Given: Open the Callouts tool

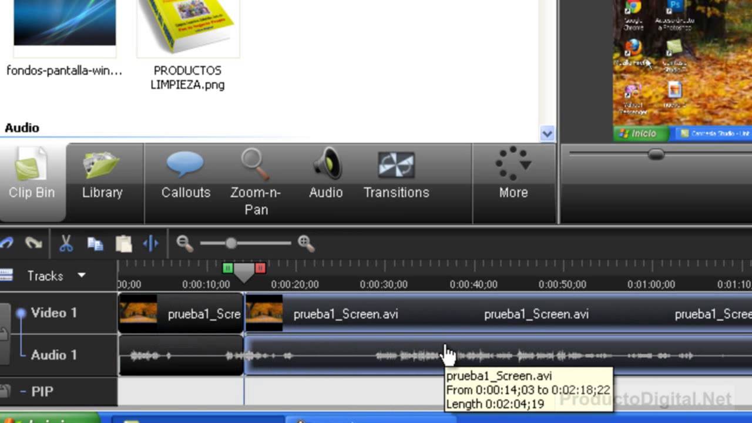Looking at the screenshot, I should pos(186,174).
